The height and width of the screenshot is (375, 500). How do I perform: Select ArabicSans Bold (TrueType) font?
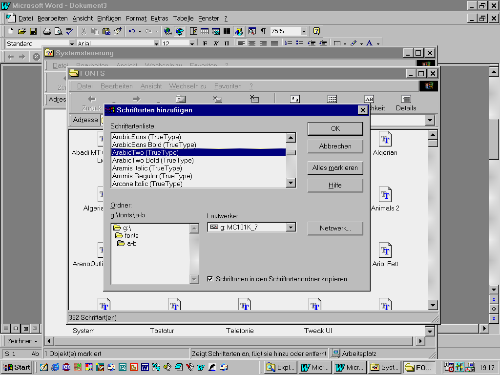(x=198, y=145)
